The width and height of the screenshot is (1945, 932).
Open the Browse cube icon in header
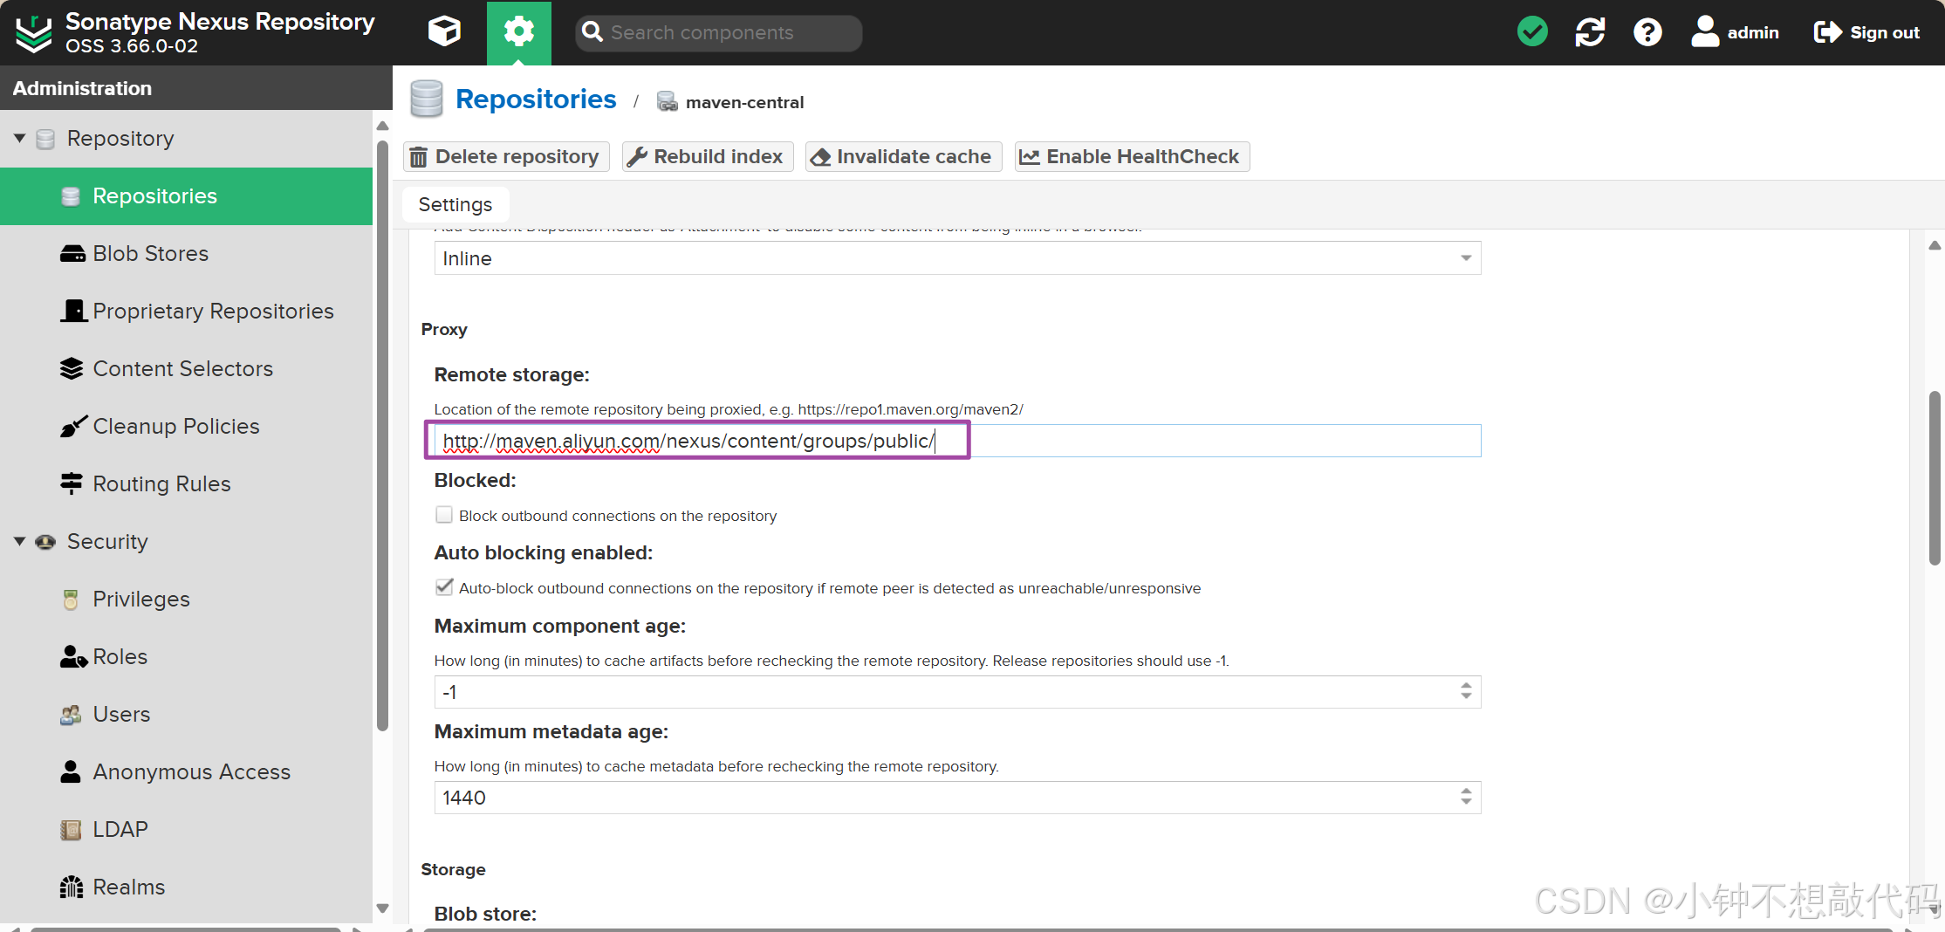tap(444, 32)
